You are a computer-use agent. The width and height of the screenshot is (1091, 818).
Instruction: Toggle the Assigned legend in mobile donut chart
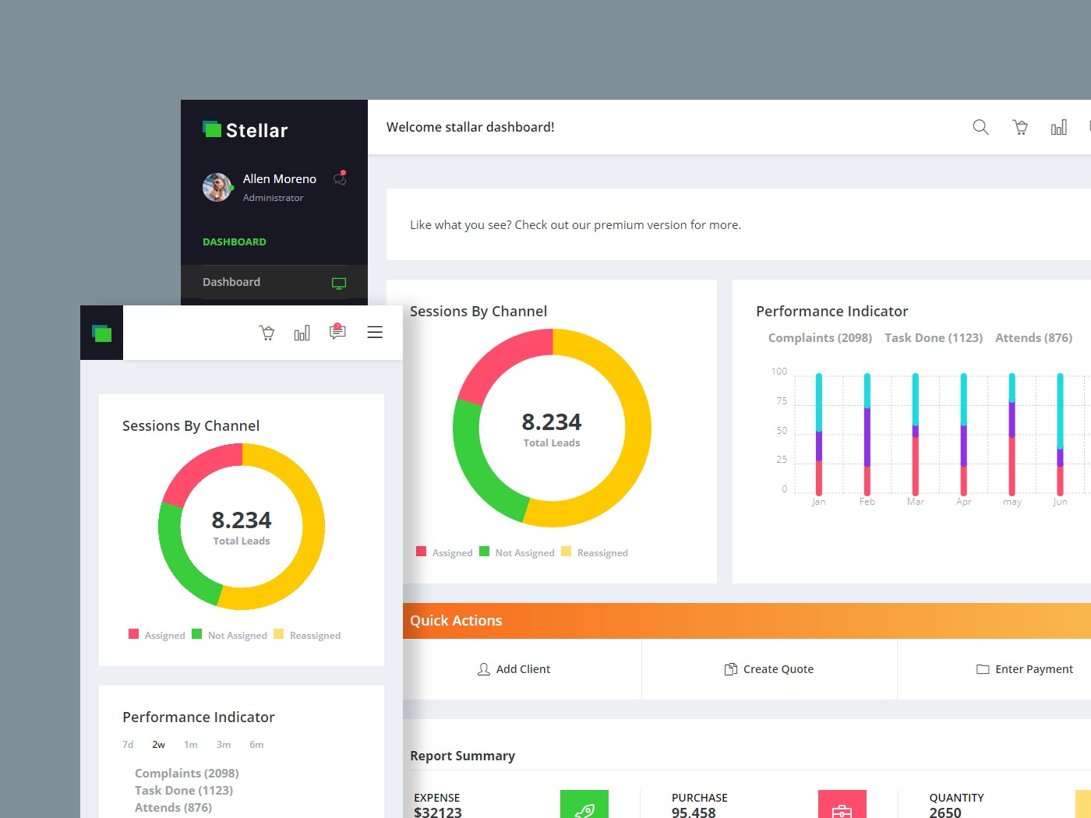(x=157, y=635)
